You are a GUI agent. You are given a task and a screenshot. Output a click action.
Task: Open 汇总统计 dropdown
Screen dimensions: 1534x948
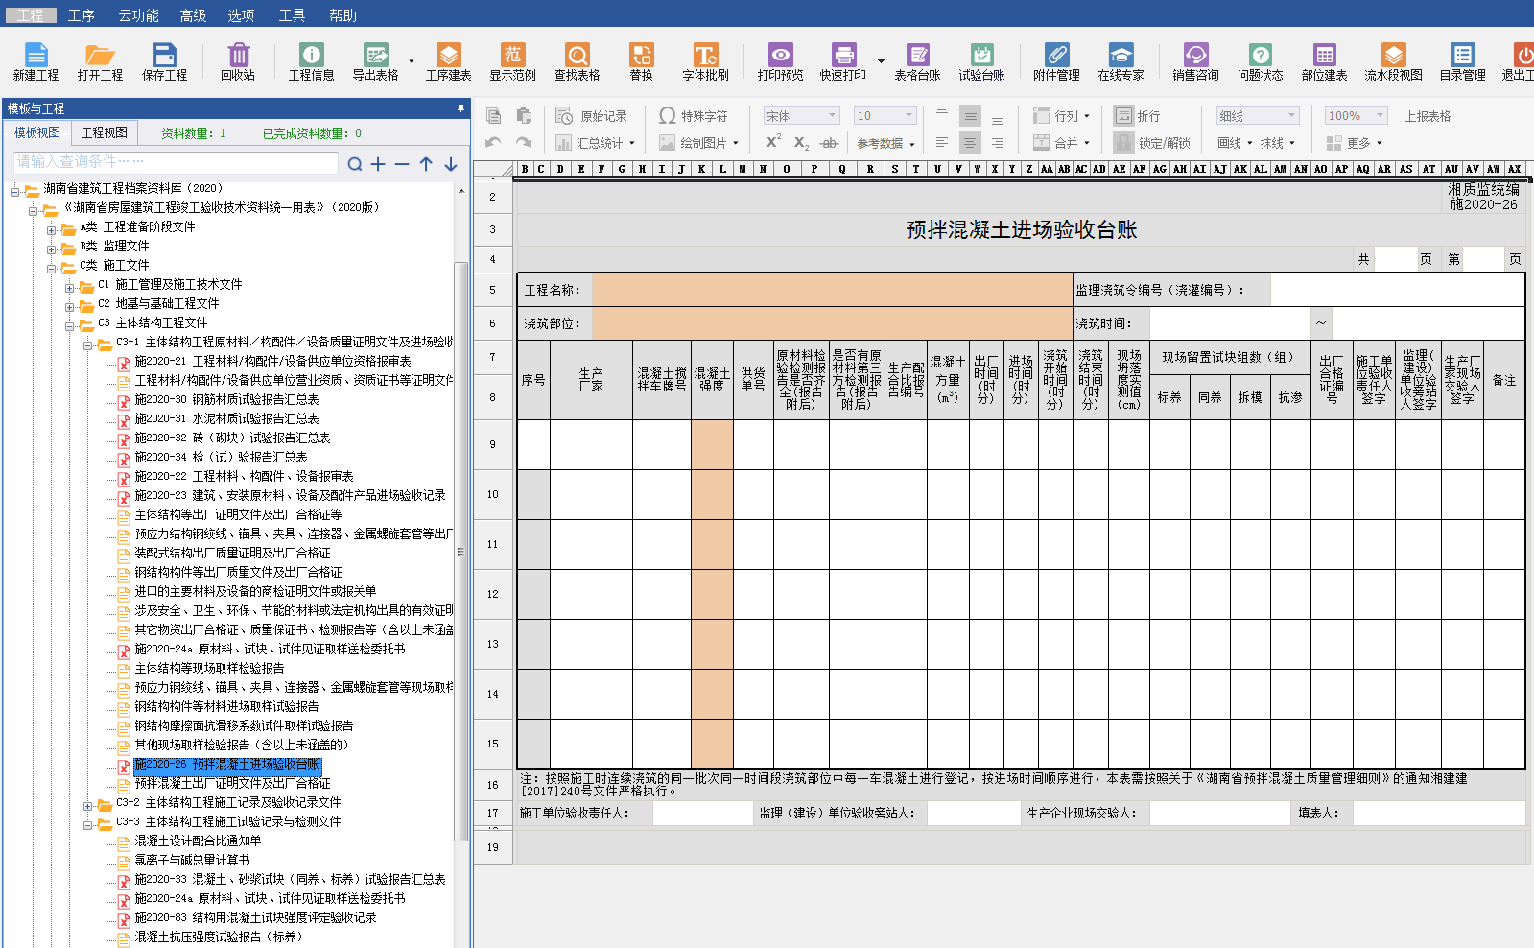tap(596, 143)
